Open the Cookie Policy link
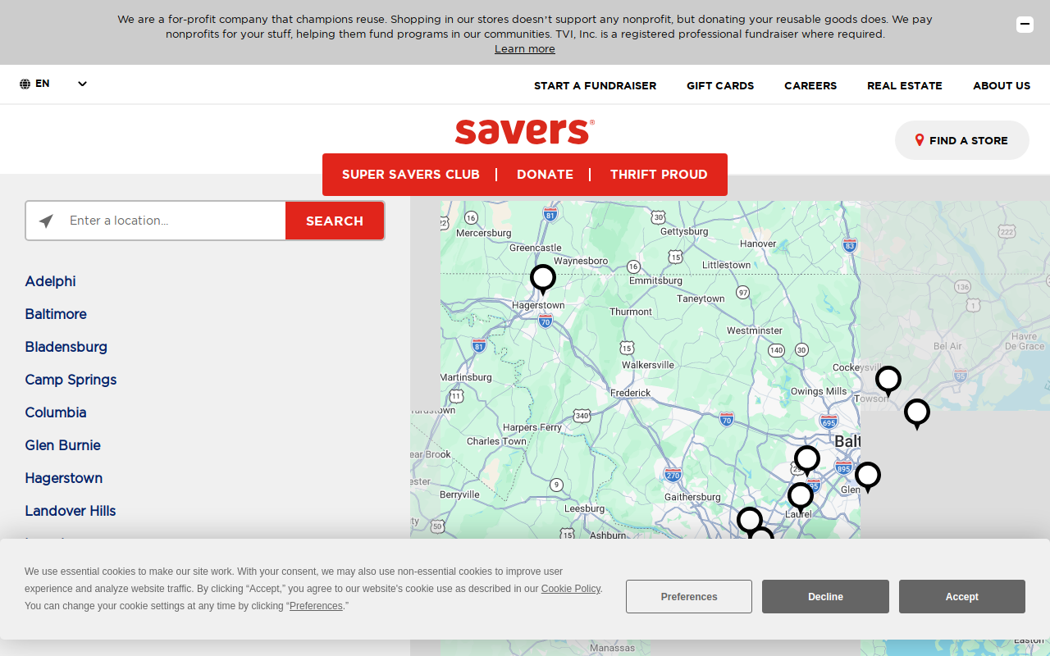Viewport: 1050px width, 656px height. coord(571,589)
